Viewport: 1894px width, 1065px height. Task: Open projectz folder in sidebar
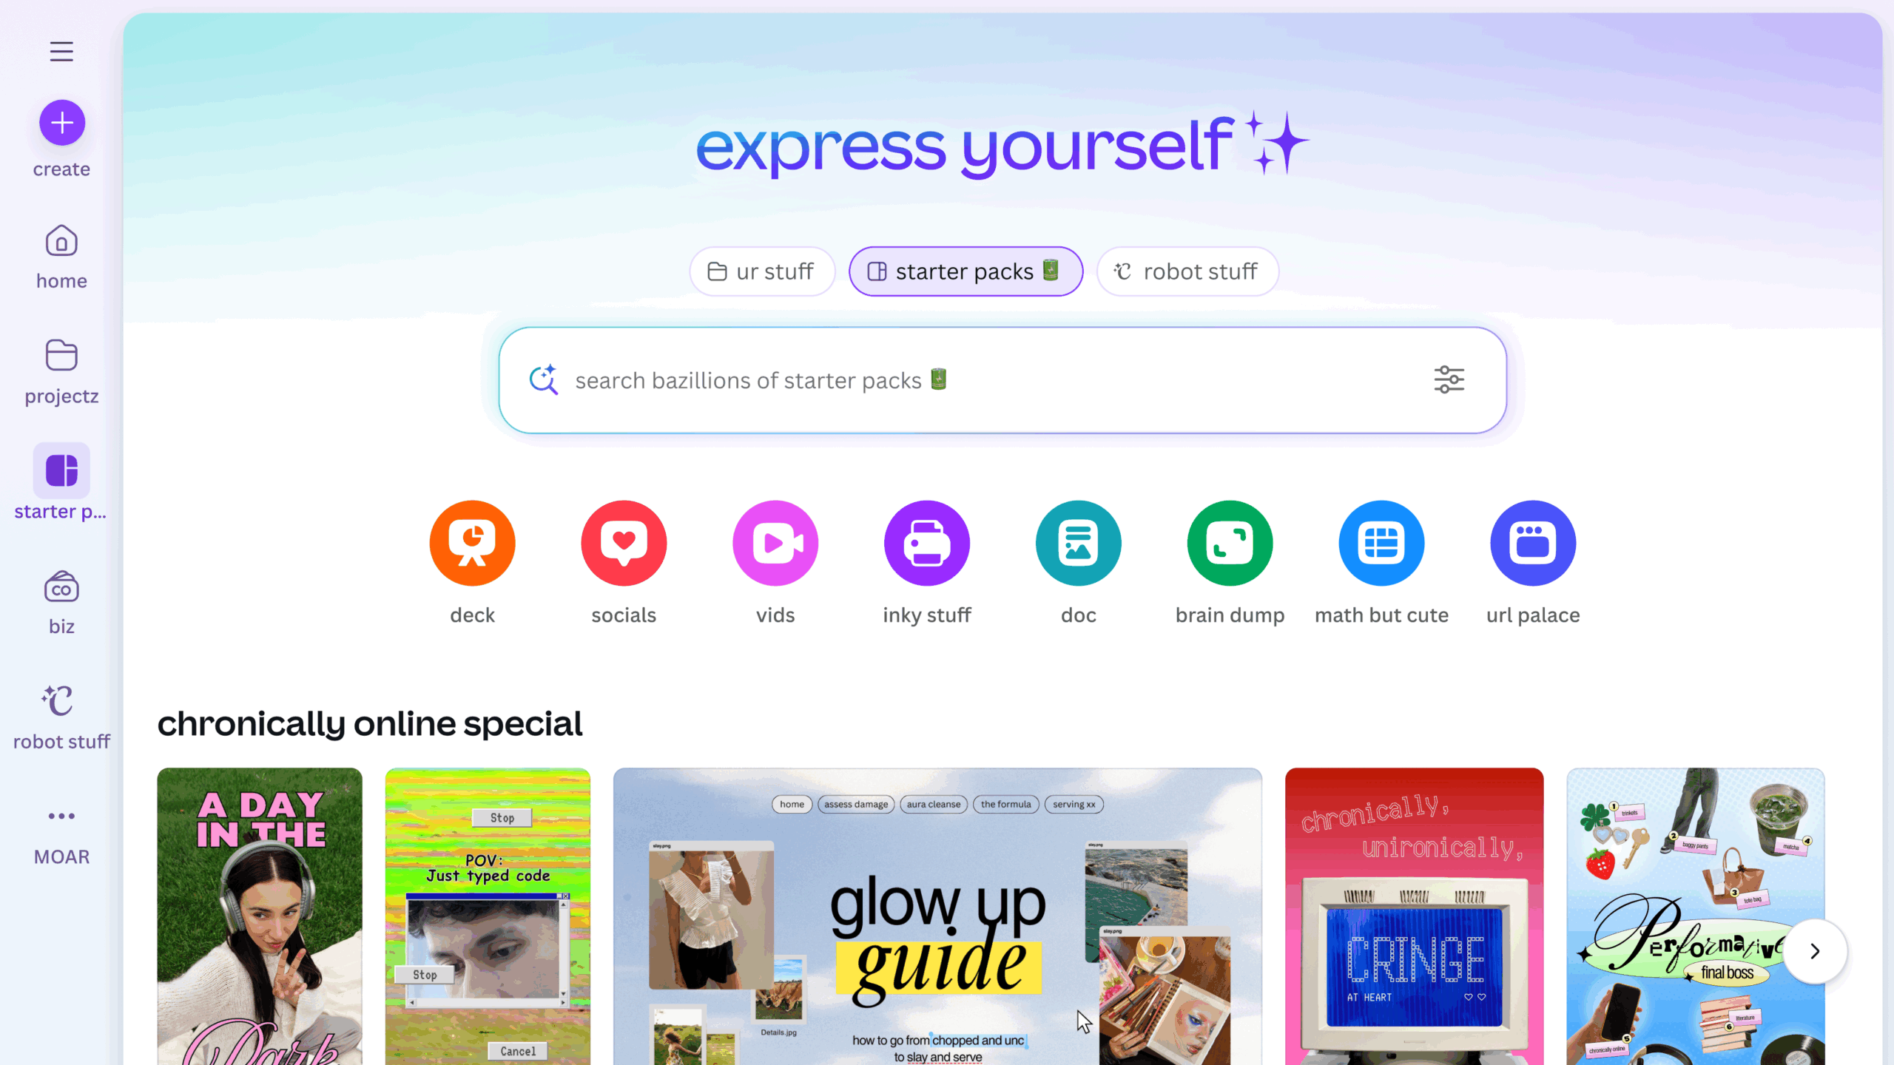(x=61, y=373)
